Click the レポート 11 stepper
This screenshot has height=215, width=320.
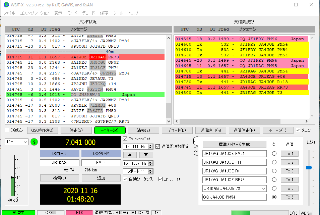click(x=150, y=171)
